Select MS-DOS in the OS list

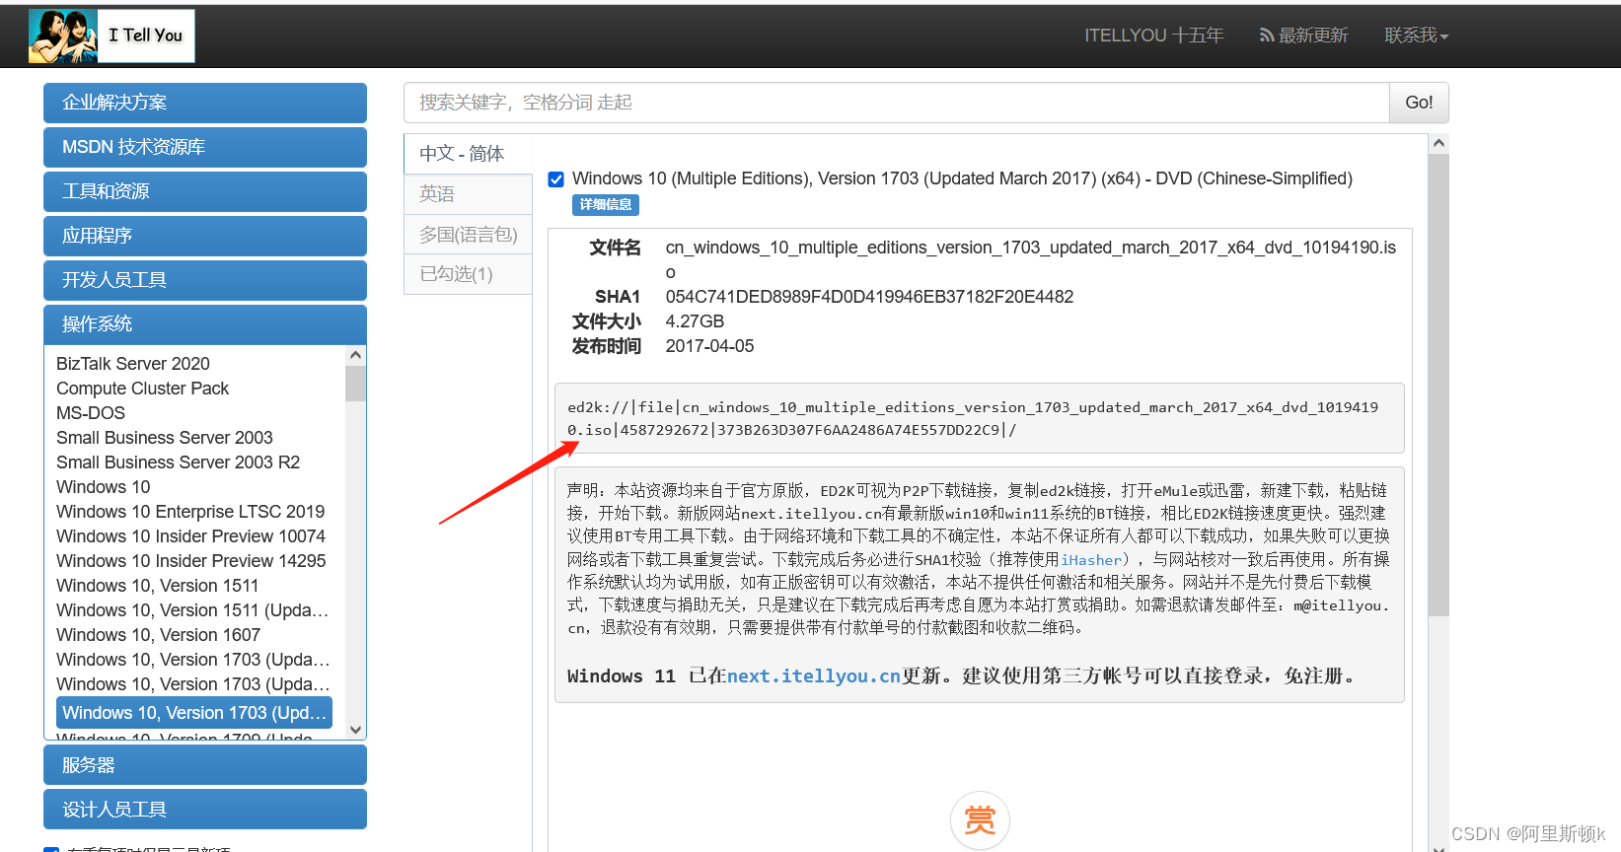pyautogui.click(x=91, y=413)
